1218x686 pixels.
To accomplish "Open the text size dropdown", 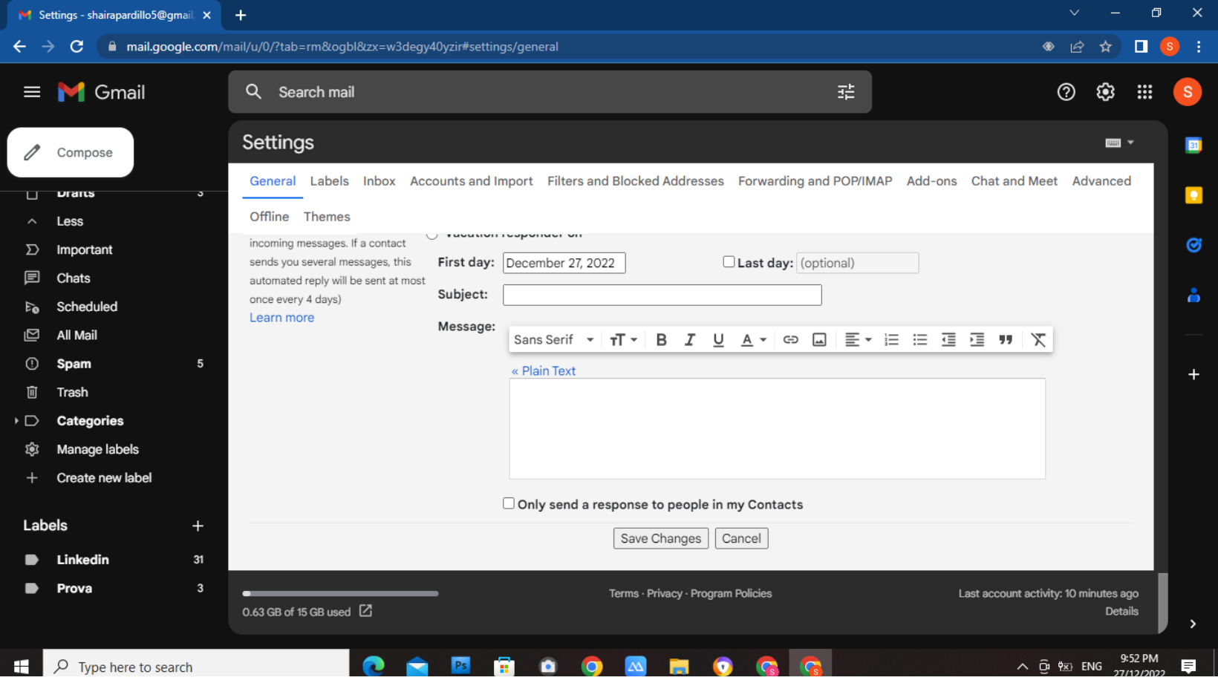I will pos(623,340).
